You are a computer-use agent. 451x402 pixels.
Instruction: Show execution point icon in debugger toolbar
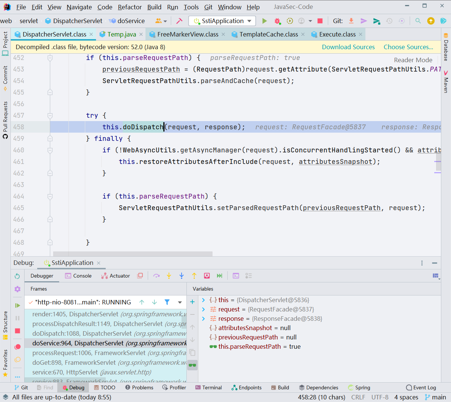click(140, 276)
